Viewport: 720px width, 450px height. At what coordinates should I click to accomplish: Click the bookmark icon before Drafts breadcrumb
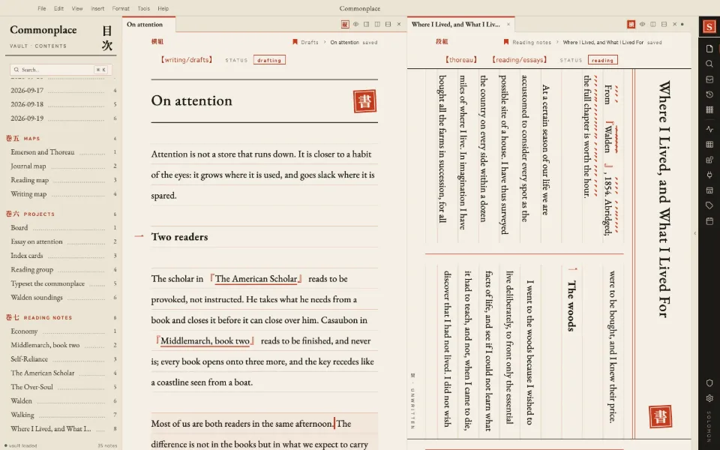pos(295,42)
